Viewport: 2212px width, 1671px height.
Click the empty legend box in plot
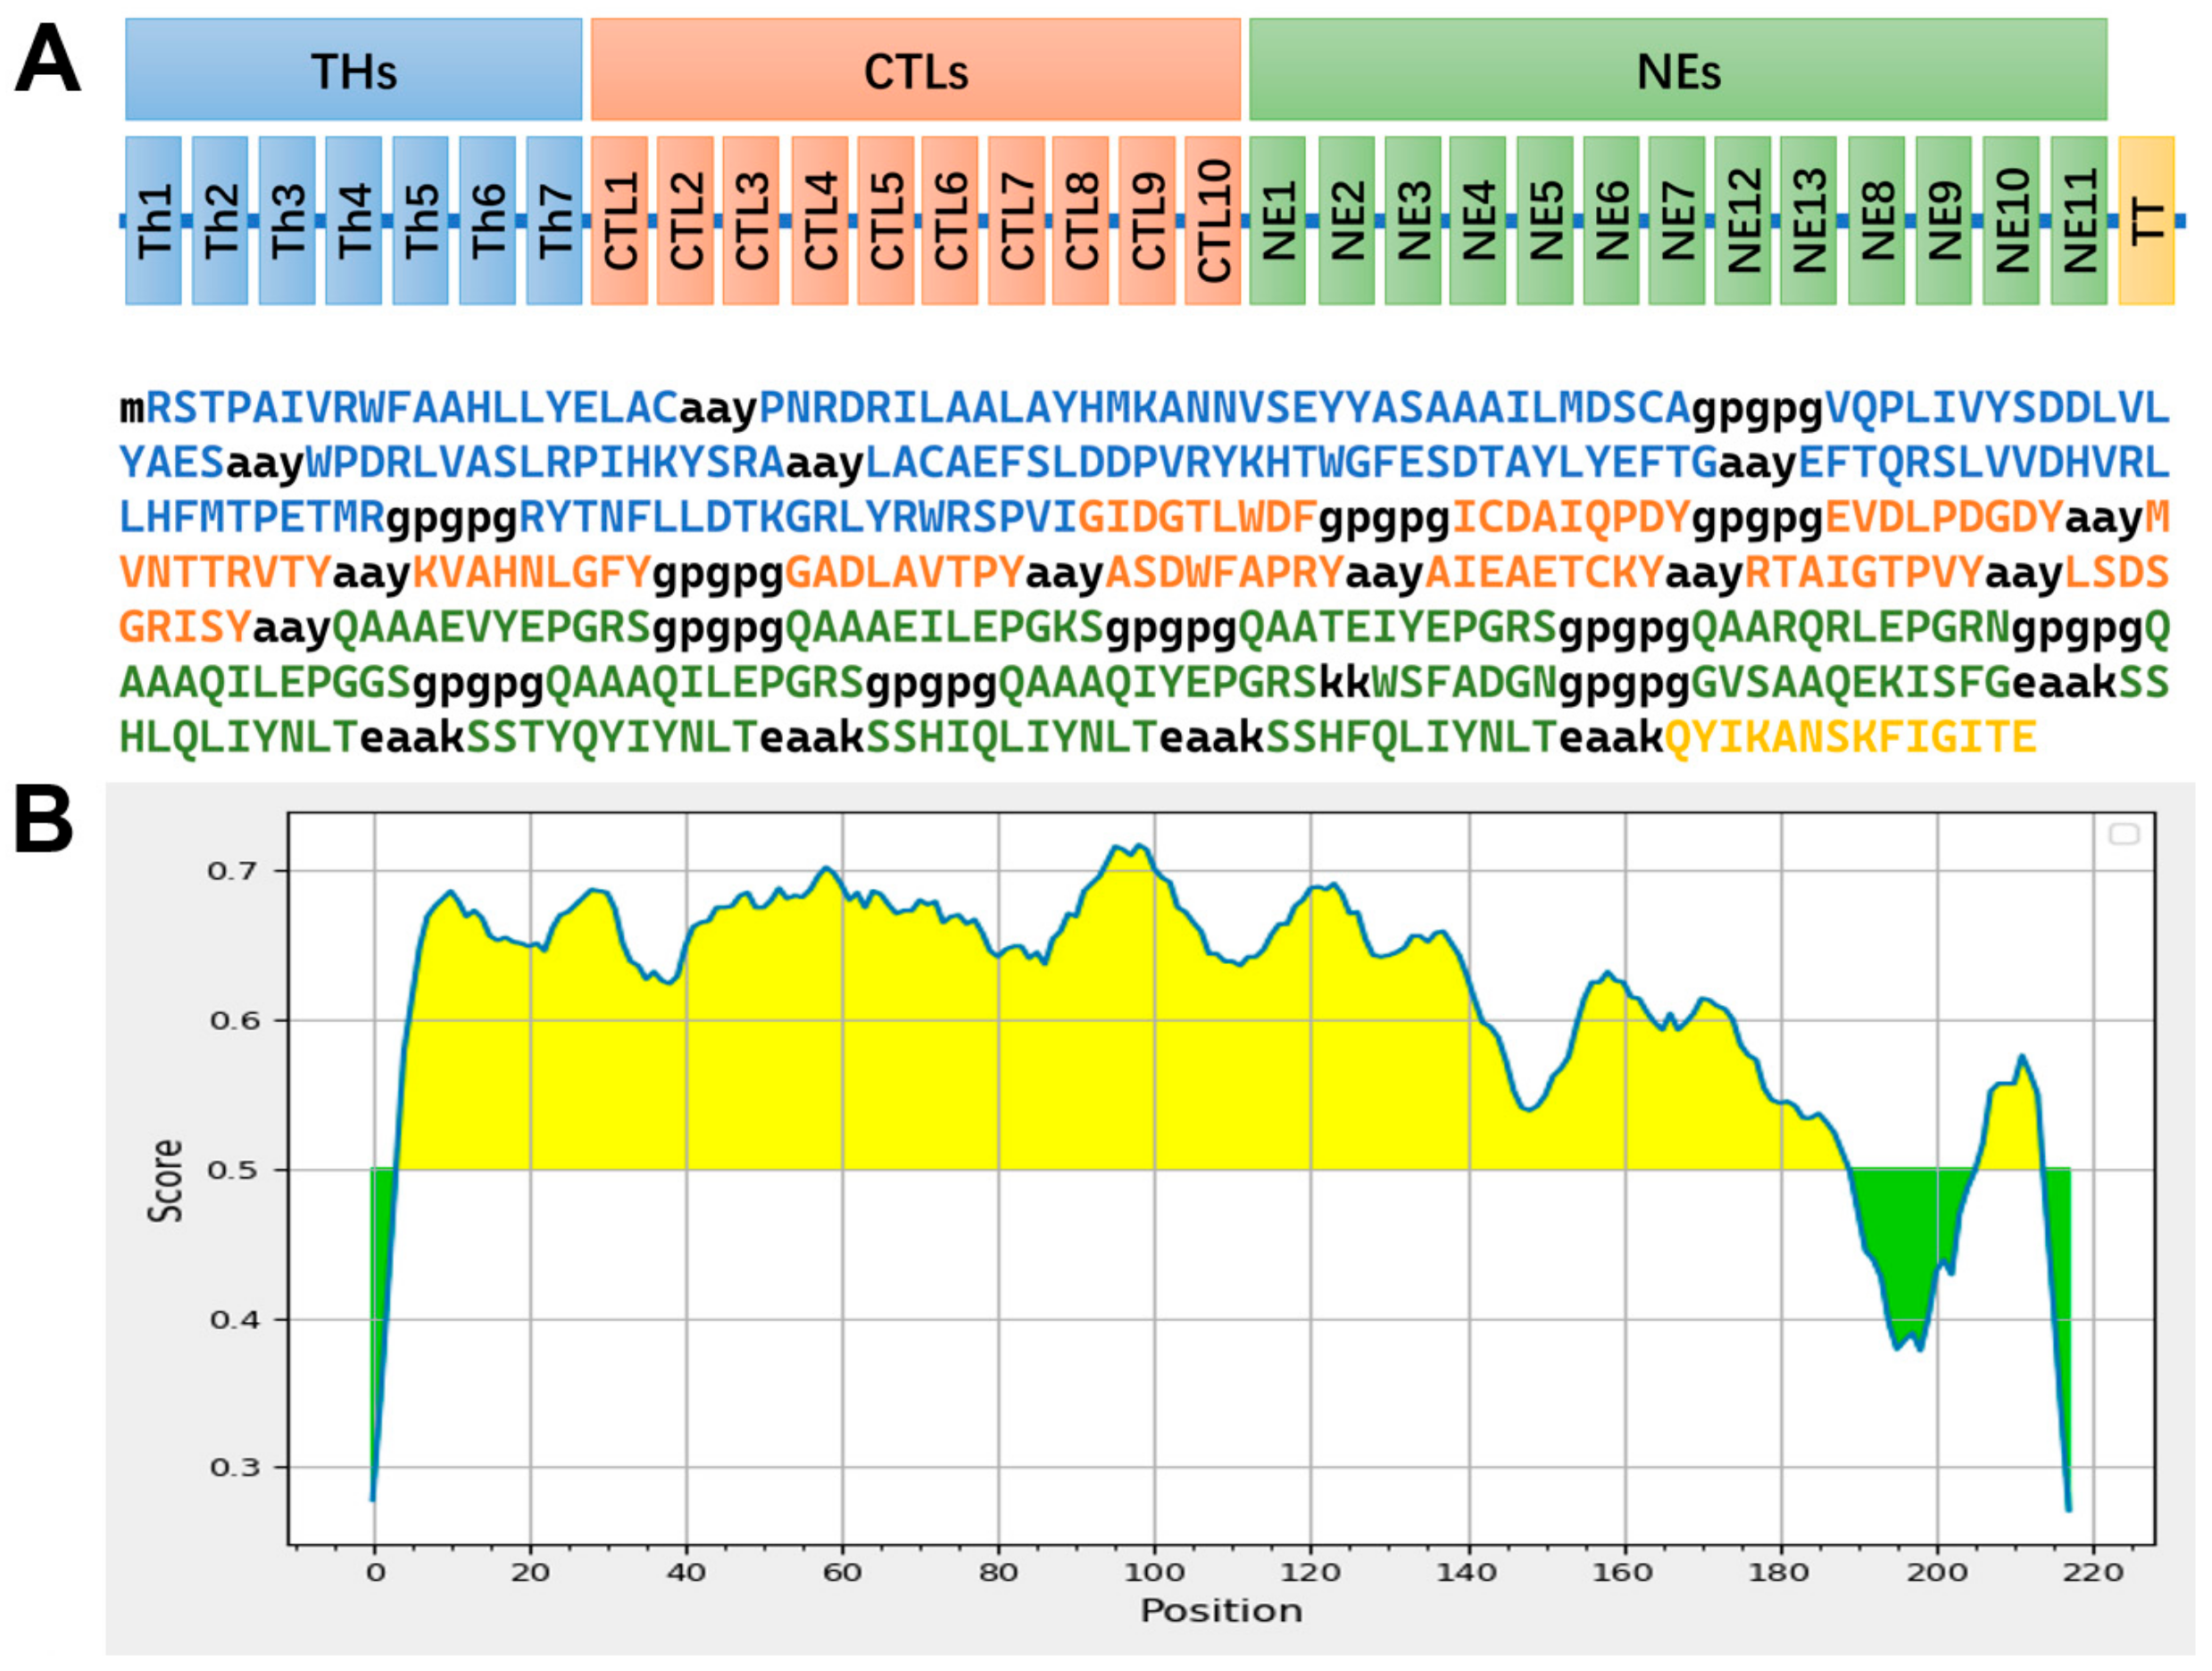point(2123,834)
